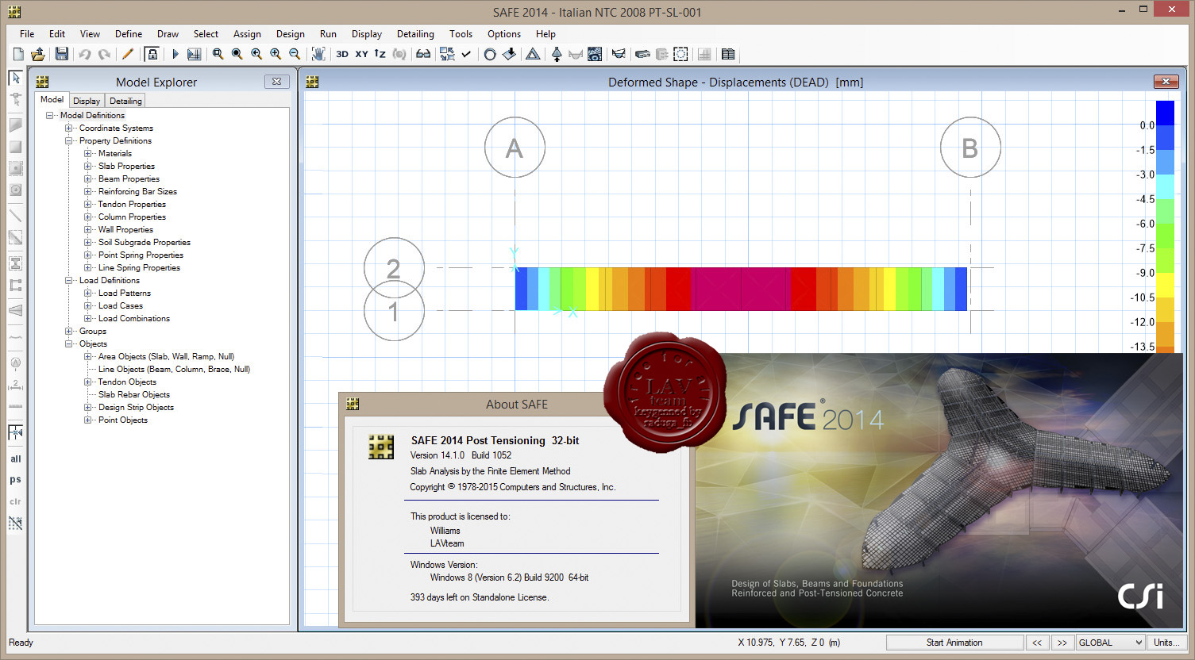Click the Start Animation button
The image size is (1195, 660).
[x=954, y=643]
